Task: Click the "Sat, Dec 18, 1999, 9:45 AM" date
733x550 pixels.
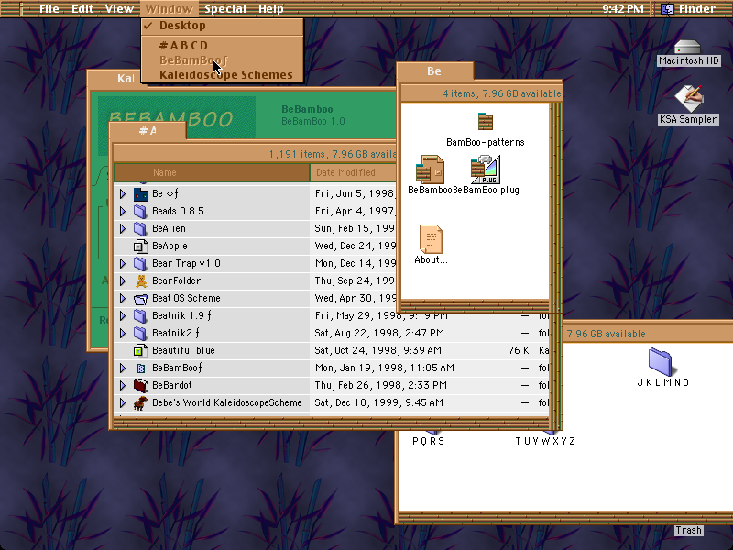Action: click(378, 402)
